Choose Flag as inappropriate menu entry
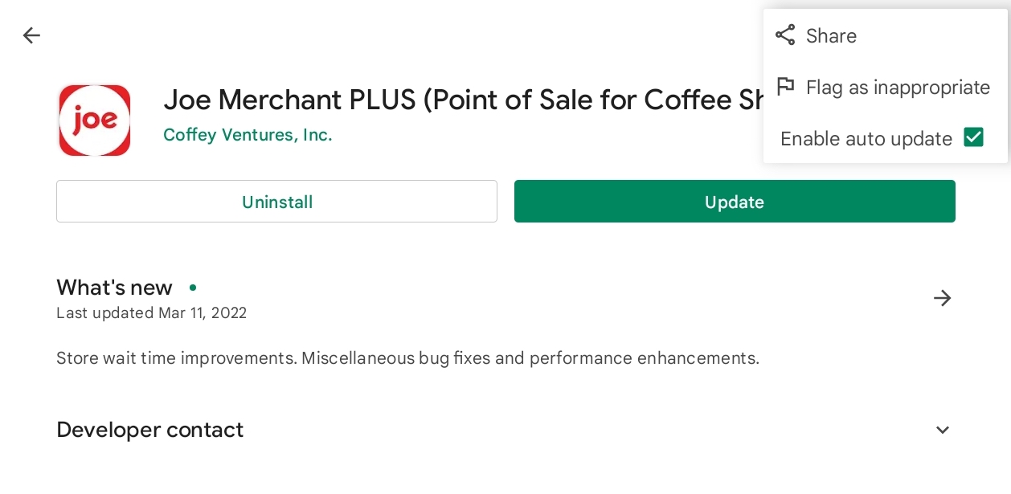 [x=886, y=87]
